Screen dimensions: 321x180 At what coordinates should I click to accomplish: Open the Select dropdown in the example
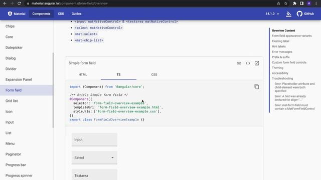point(94,157)
